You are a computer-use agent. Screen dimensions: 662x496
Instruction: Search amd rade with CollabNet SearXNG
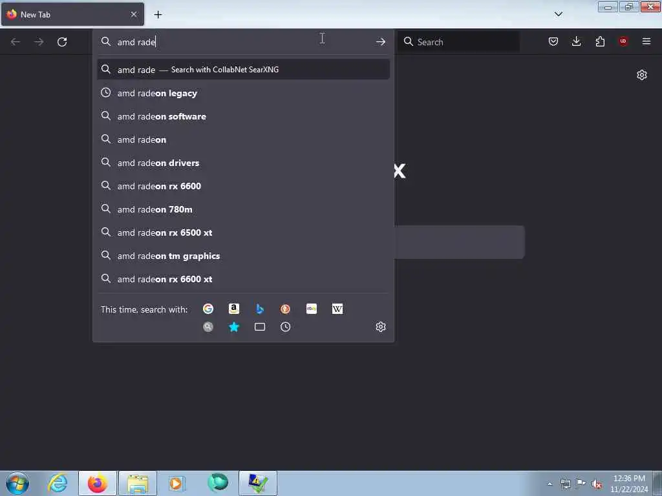(243, 70)
